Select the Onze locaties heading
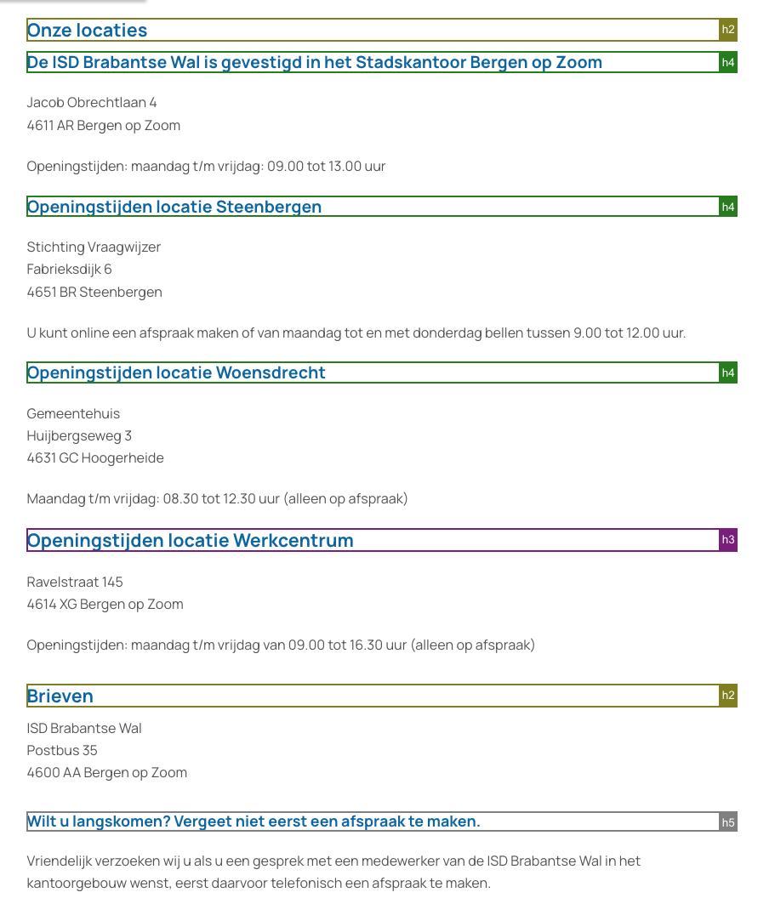The width and height of the screenshot is (775, 898). pyautogui.click(x=88, y=31)
